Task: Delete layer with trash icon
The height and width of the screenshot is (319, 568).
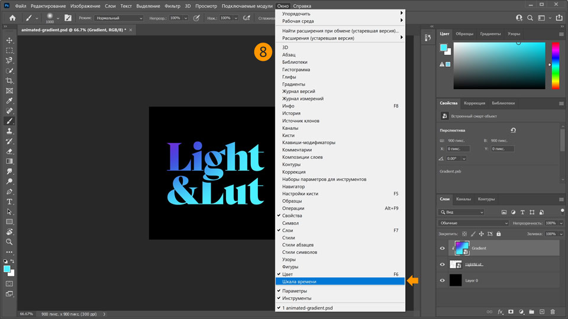Action: point(553,312)
